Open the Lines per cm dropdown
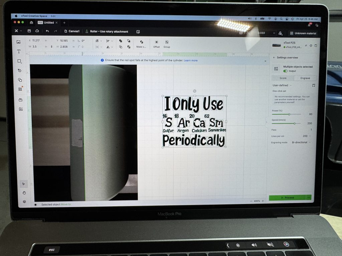The image size is (342, 256). tap(307, 136)
